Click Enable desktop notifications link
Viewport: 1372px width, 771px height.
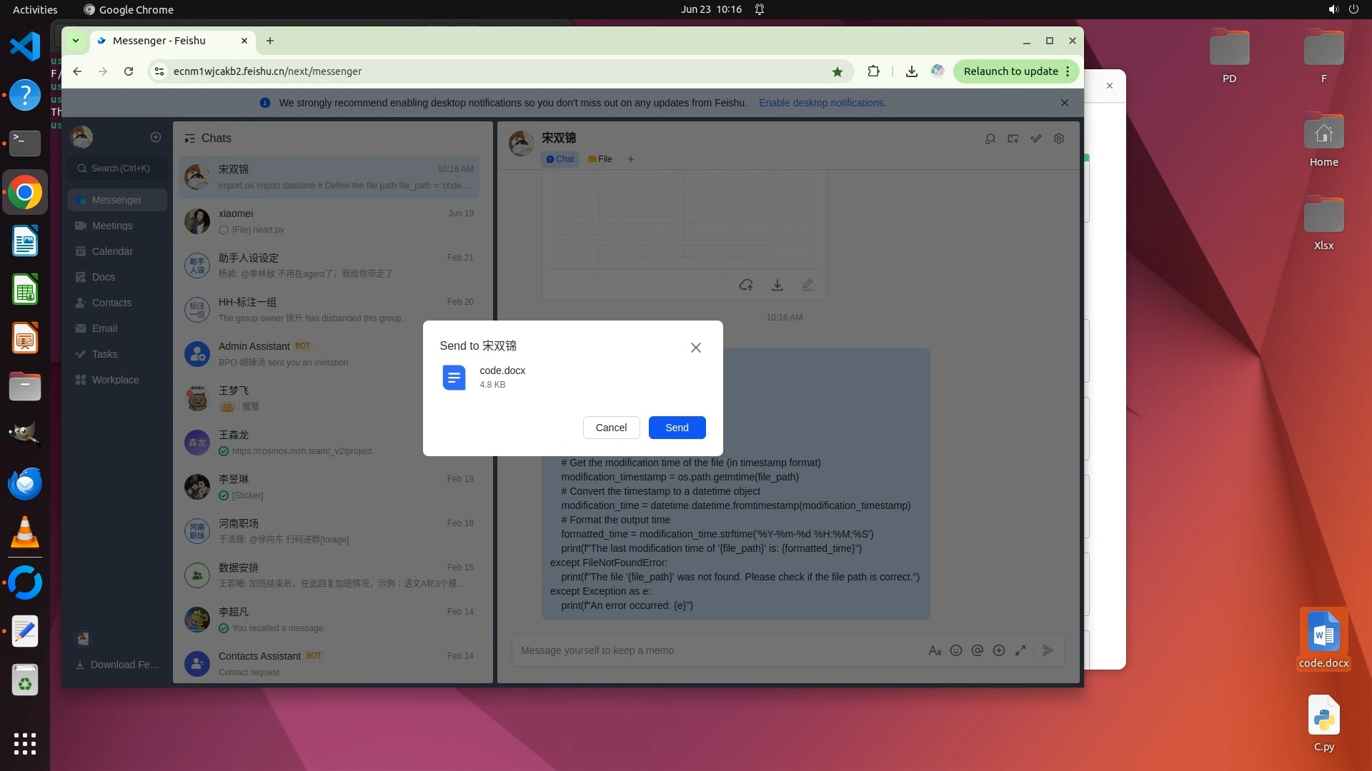822,103
